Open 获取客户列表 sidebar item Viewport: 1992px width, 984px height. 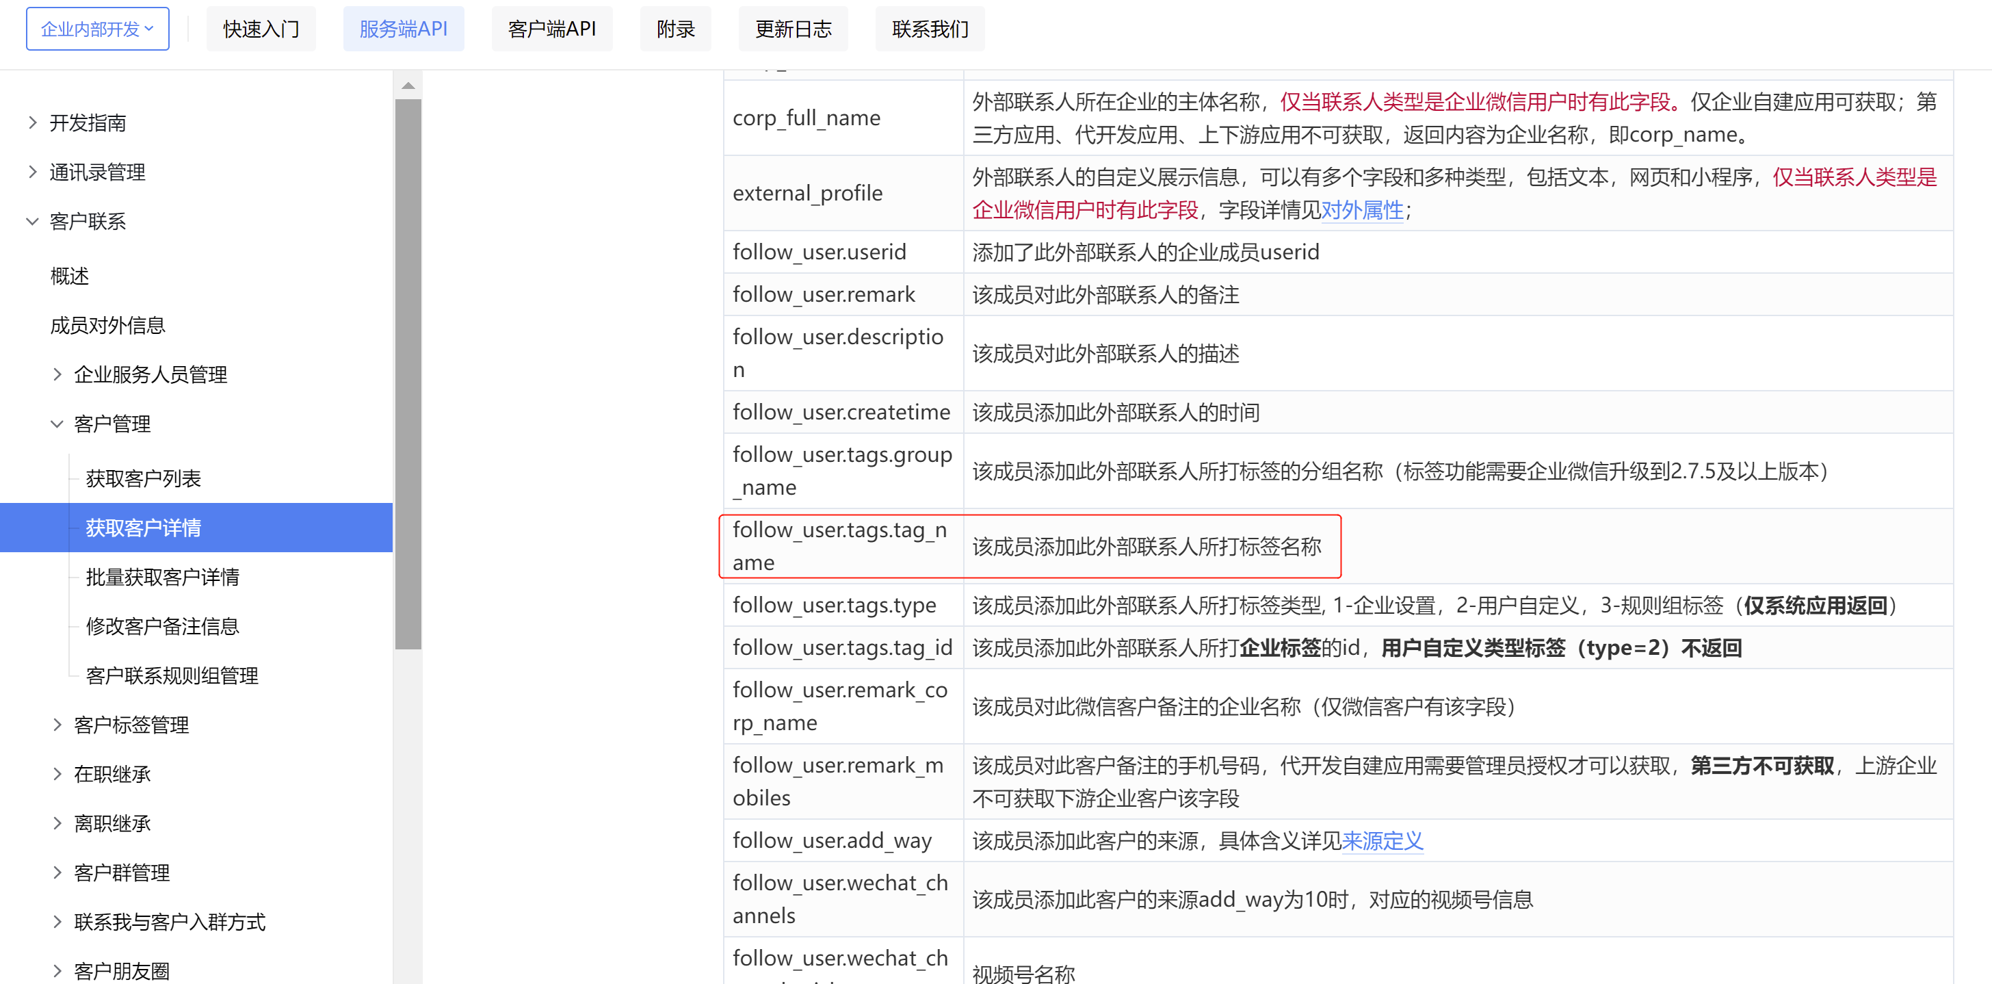point(143,479)
